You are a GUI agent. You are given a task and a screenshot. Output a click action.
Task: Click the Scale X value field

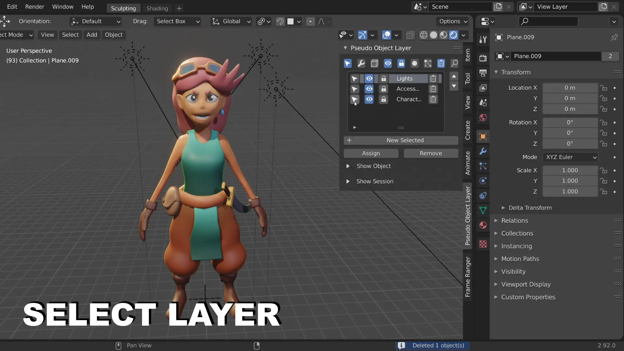pos(570,170)
